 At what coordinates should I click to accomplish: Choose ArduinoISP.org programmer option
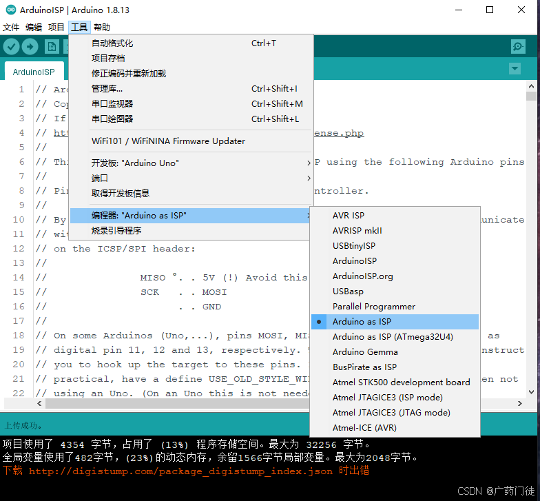[x=395, y=276]
